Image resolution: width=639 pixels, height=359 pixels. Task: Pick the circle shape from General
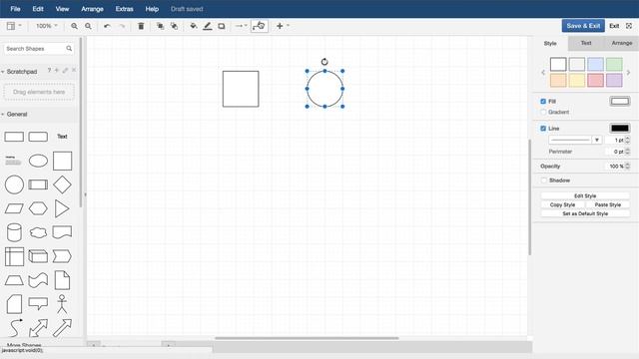tap(14, 184)
